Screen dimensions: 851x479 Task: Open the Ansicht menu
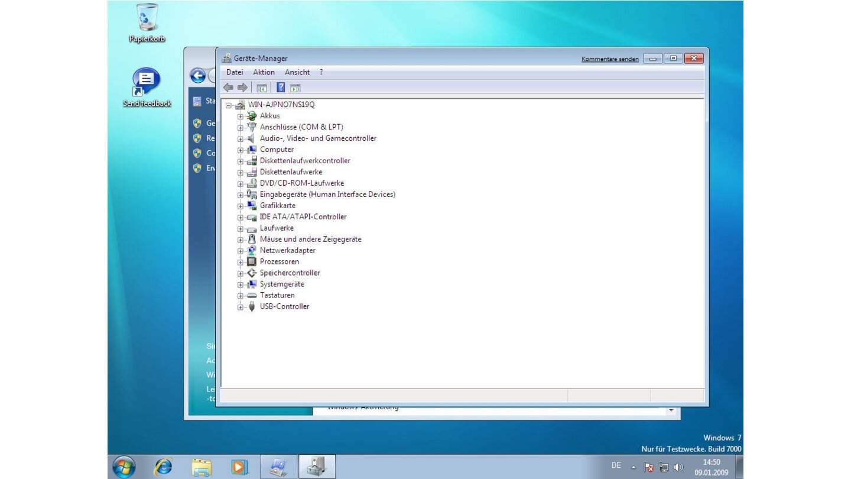coord(297,72)
